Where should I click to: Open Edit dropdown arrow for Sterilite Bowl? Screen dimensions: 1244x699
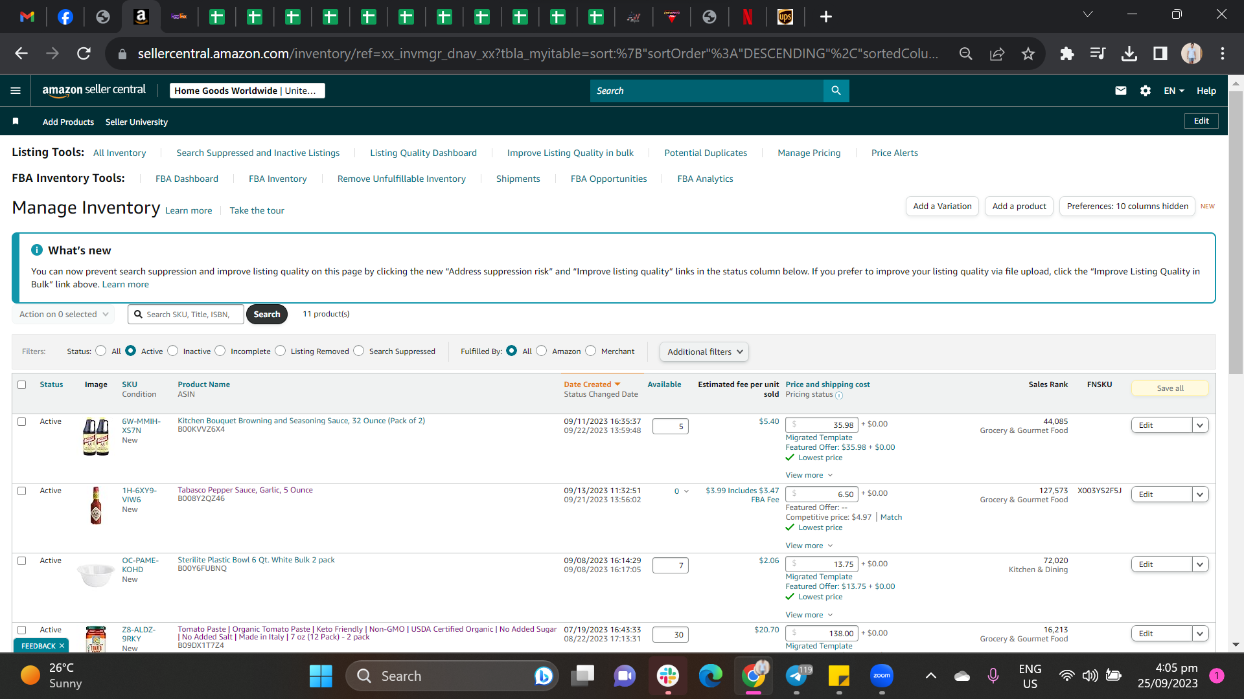pos(1200,564)
